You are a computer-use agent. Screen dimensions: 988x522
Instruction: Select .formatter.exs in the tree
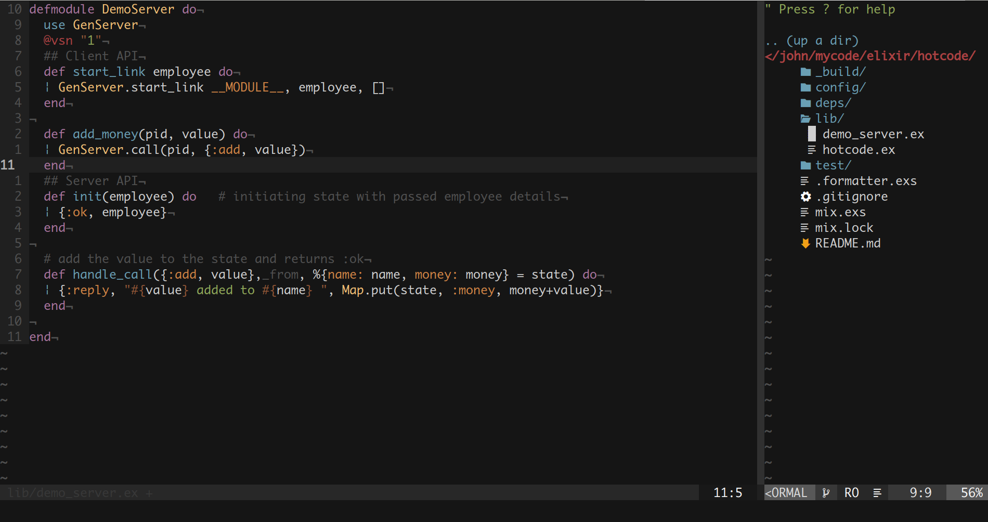point(866,181)
